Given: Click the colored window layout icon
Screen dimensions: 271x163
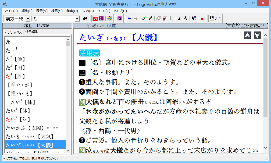Looking at the screenshot, I should tap(165, 19).
